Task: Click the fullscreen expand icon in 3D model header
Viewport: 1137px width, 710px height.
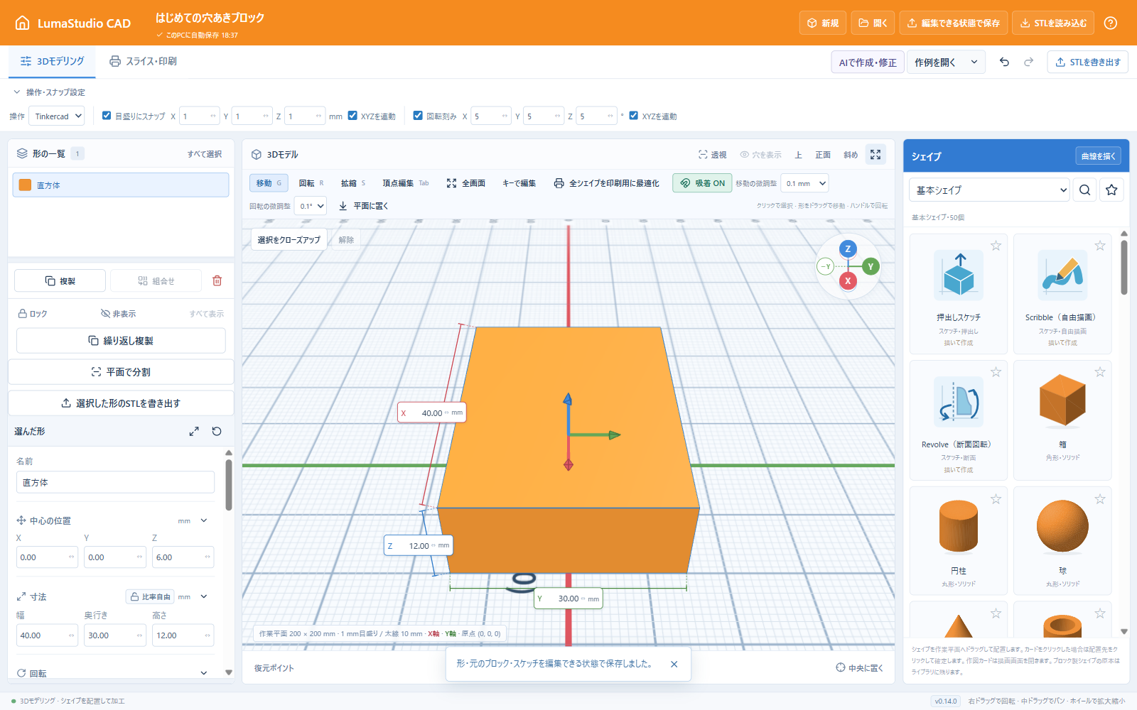Action: [x=875, y=154]
